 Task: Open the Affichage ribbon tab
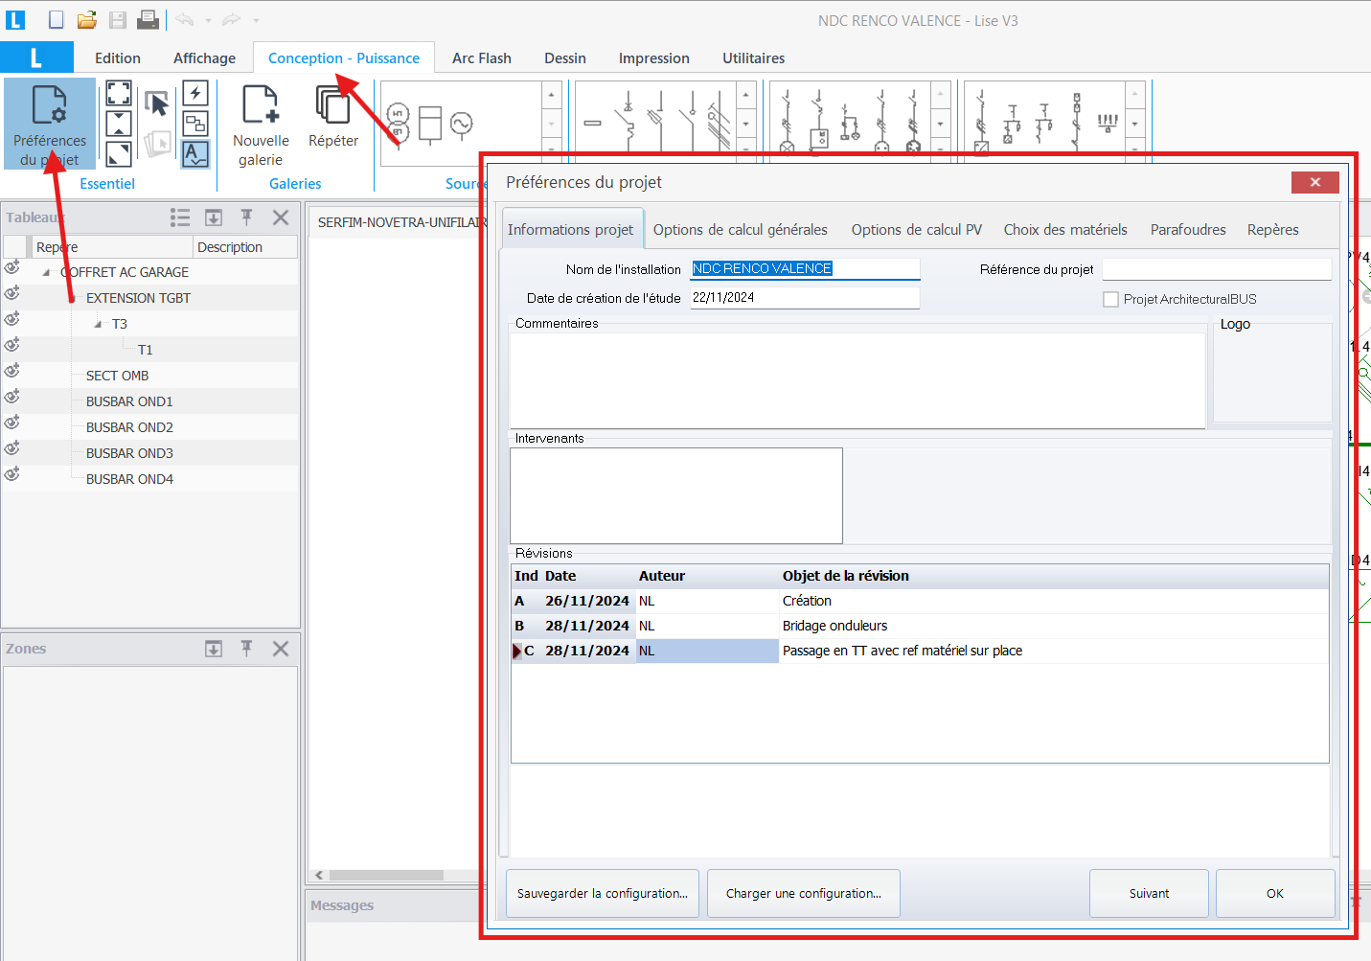204,57
